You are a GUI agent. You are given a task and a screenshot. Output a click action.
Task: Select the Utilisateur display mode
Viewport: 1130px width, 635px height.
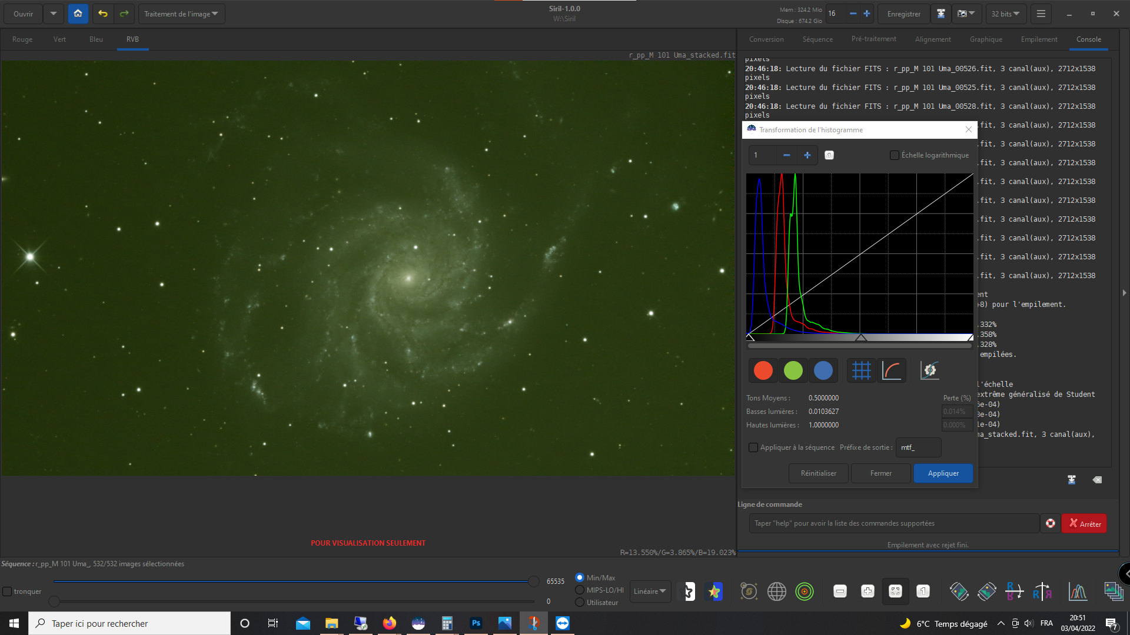pyautogui.click(x=580, y=602)
